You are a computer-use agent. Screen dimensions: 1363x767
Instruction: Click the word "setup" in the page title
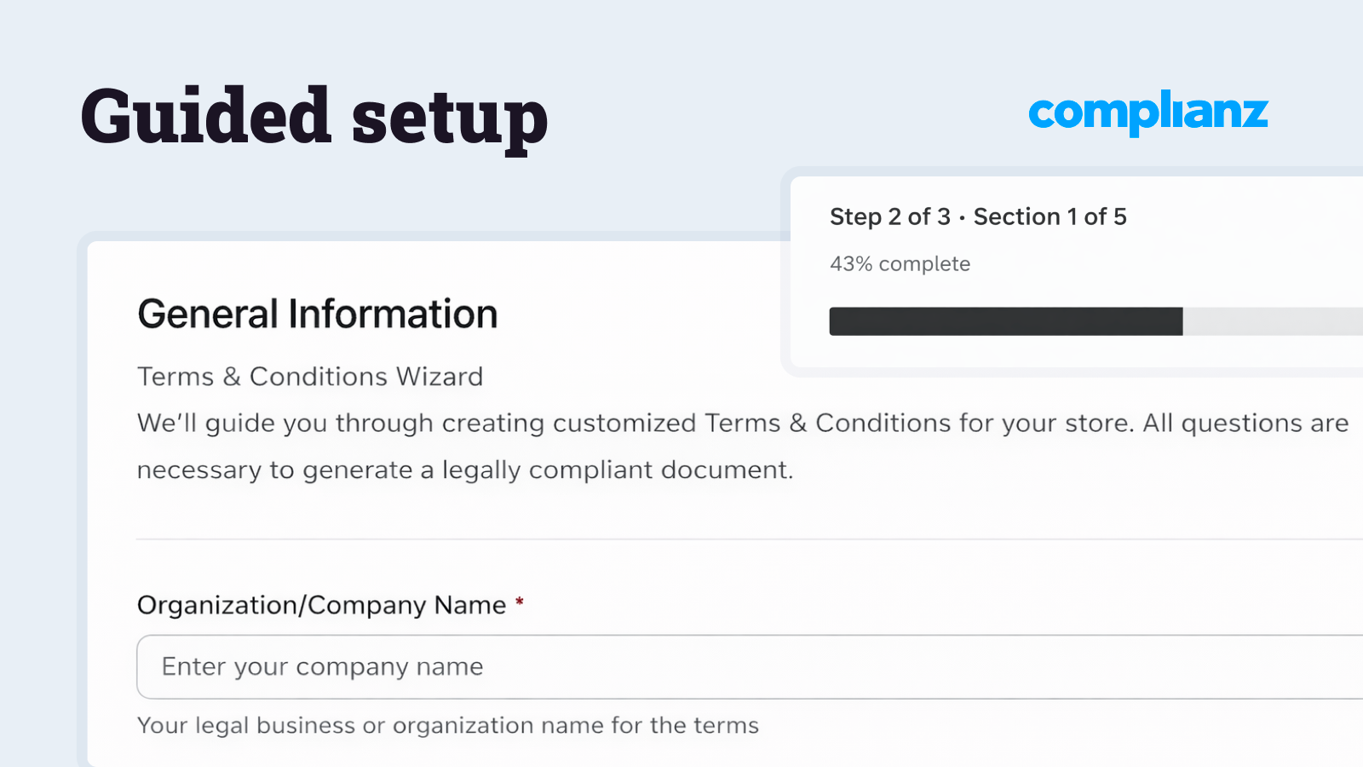(x=449, y=119)
